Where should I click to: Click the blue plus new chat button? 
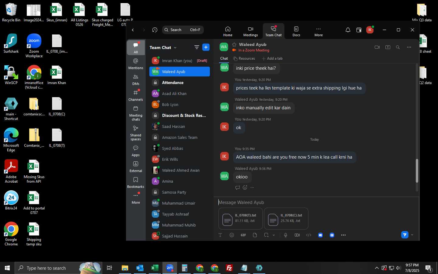click(x=206, y=47)
